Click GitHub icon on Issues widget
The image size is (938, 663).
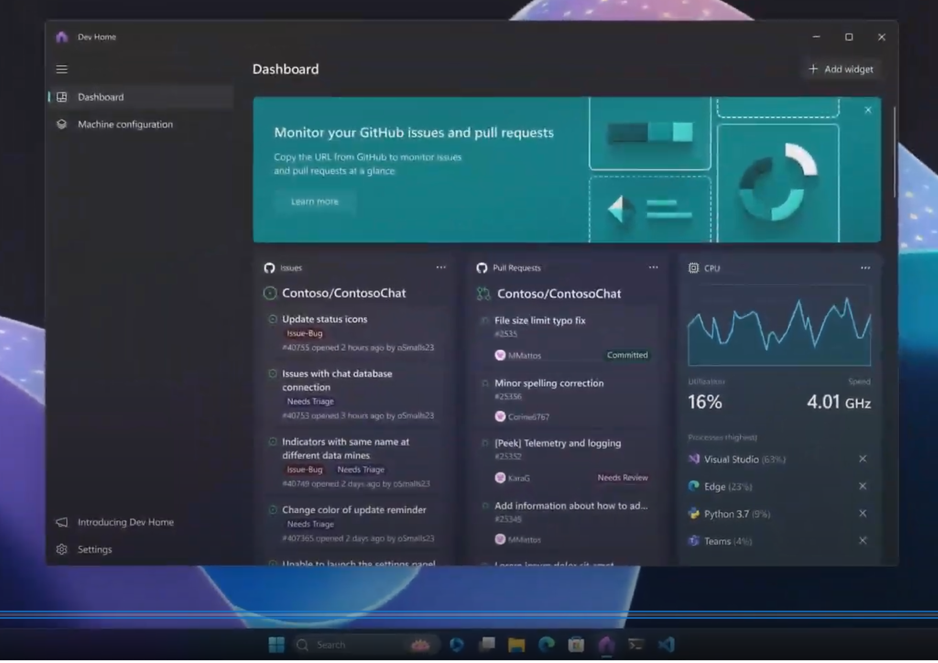point(269,268)
